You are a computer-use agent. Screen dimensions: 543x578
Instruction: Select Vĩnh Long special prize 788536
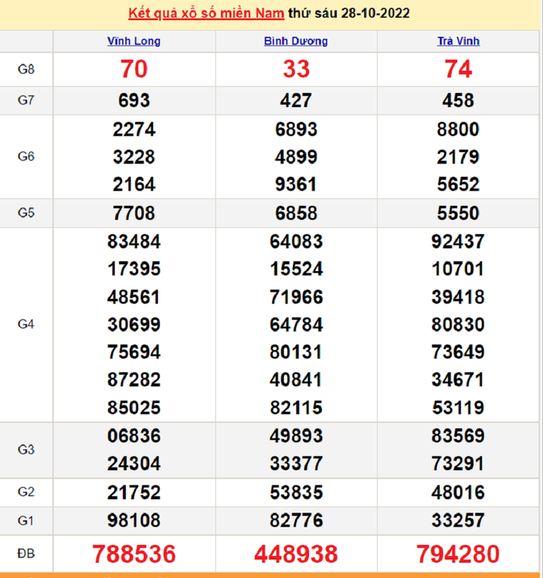coord(133,554)
